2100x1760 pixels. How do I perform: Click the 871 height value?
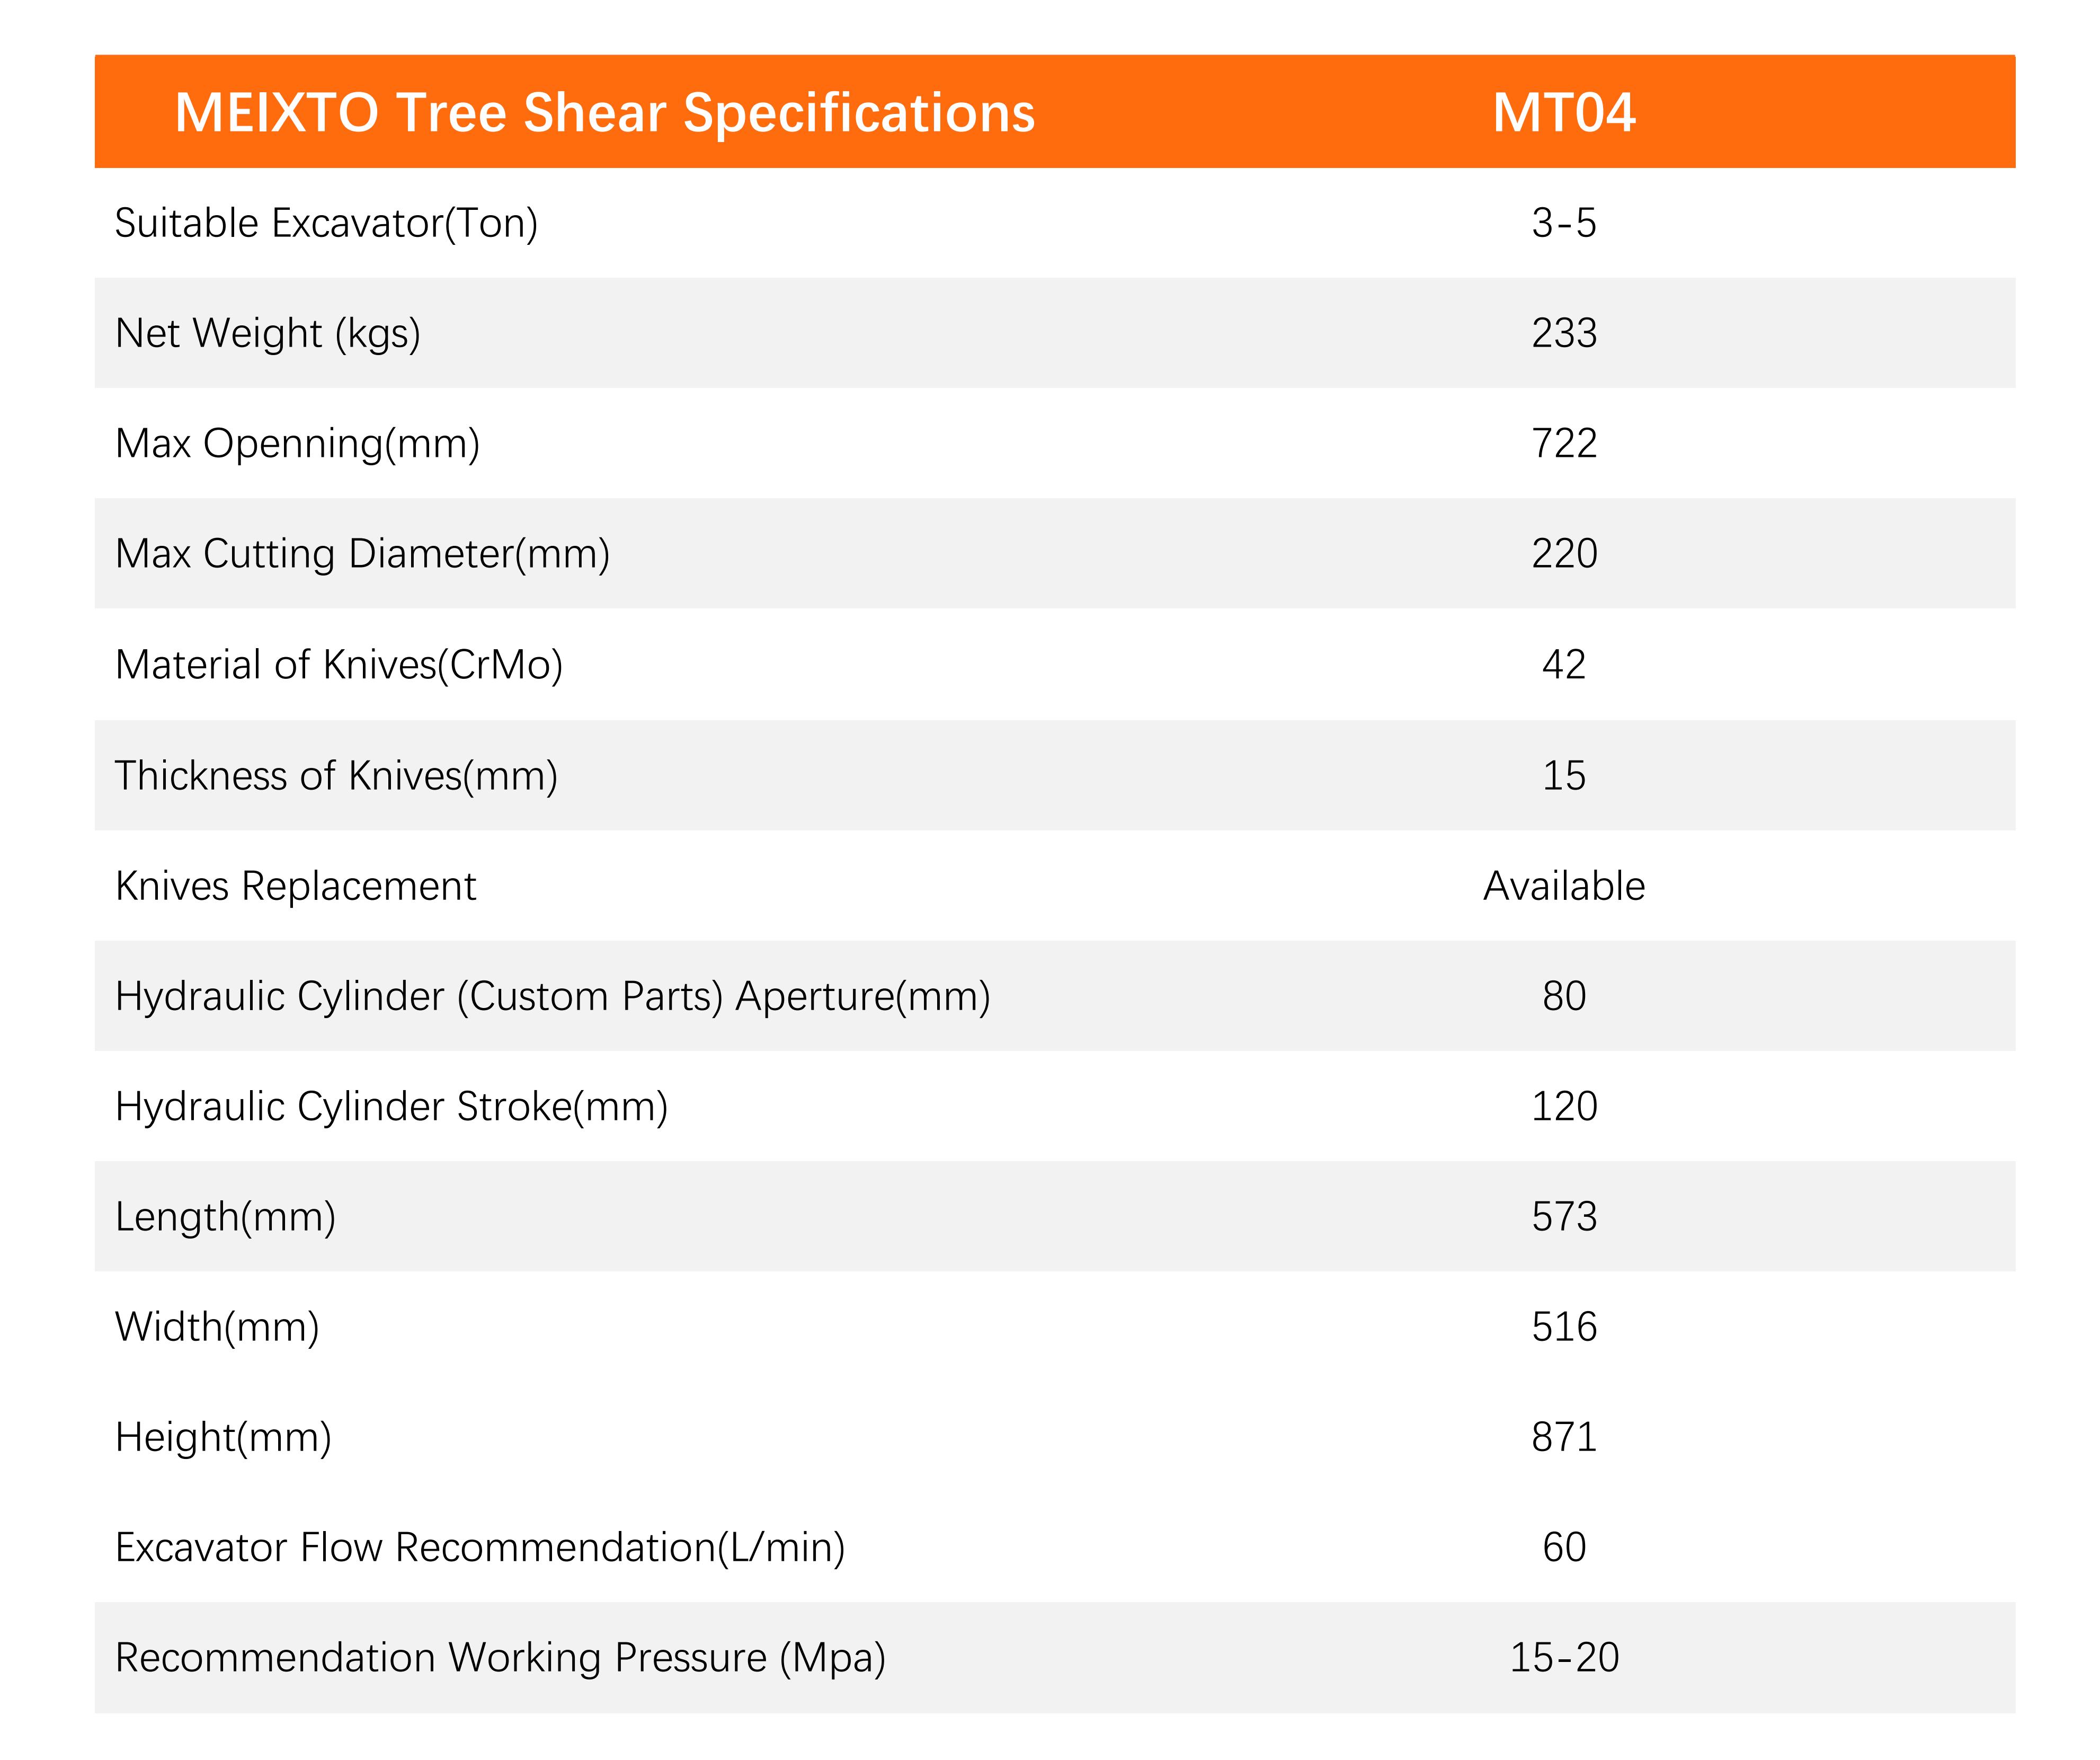coord(1563,1437)
